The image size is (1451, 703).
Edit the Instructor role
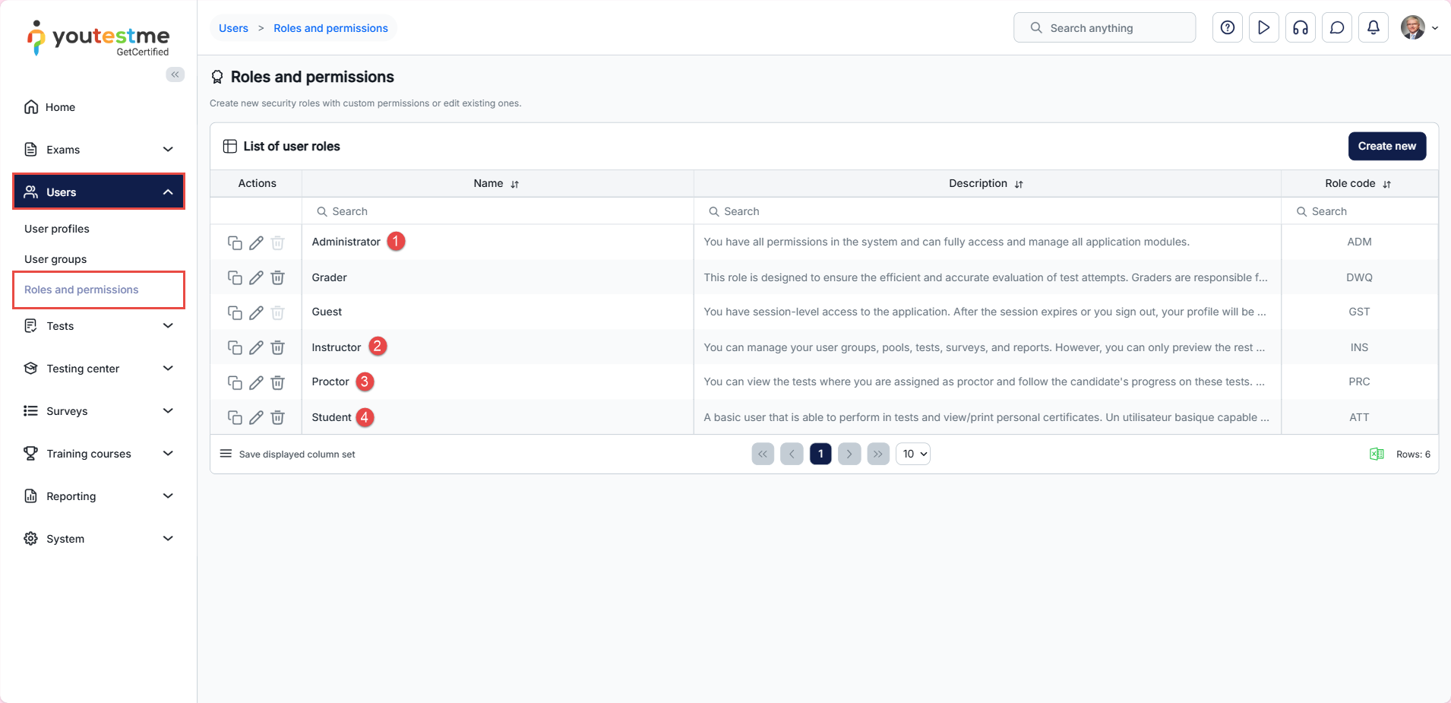tap(256, 347)
